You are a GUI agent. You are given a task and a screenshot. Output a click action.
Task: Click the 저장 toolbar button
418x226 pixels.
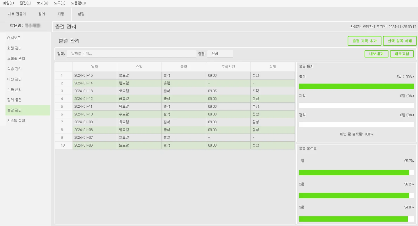[61, 14]
